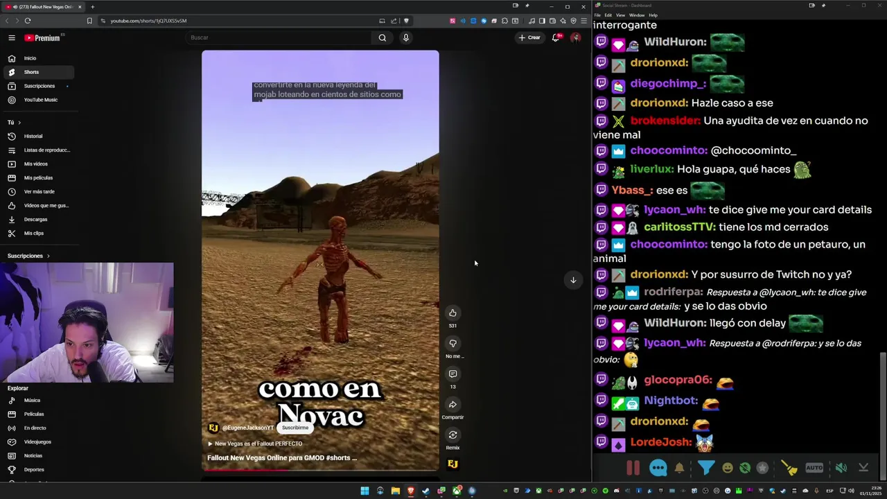
Task: Pause Social Stream chat with red pause icon
Action: (x=633, y=468)
